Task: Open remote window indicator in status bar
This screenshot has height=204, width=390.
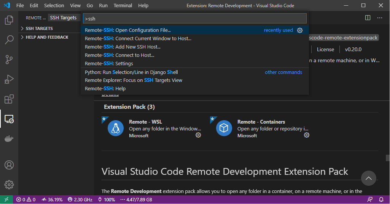Action: click(6, 199)
